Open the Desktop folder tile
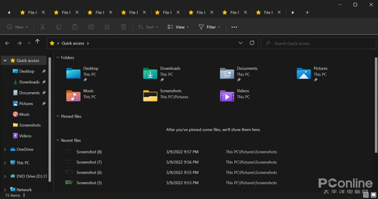Viewport: 378px width, 199px height. click(x=83, y=74)
